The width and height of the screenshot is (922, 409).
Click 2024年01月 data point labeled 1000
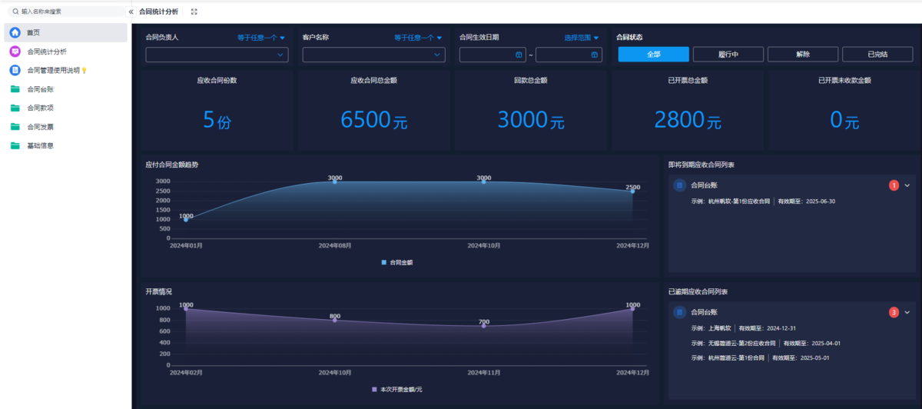tap(186, 219)
